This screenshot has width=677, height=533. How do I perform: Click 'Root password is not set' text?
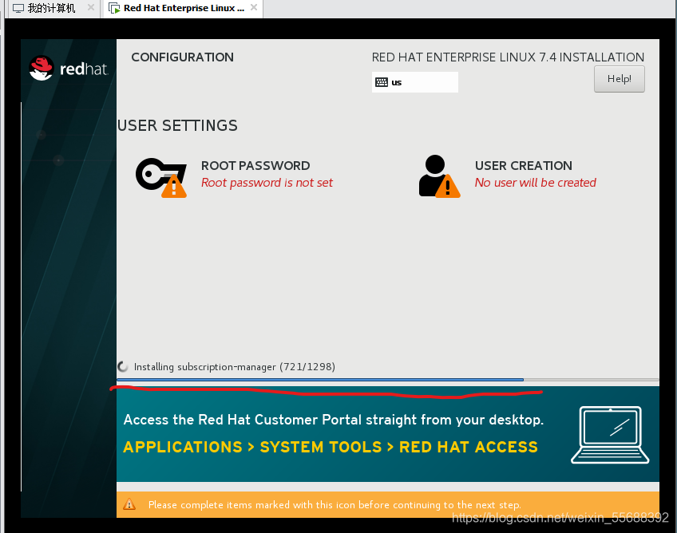[267, 183]
